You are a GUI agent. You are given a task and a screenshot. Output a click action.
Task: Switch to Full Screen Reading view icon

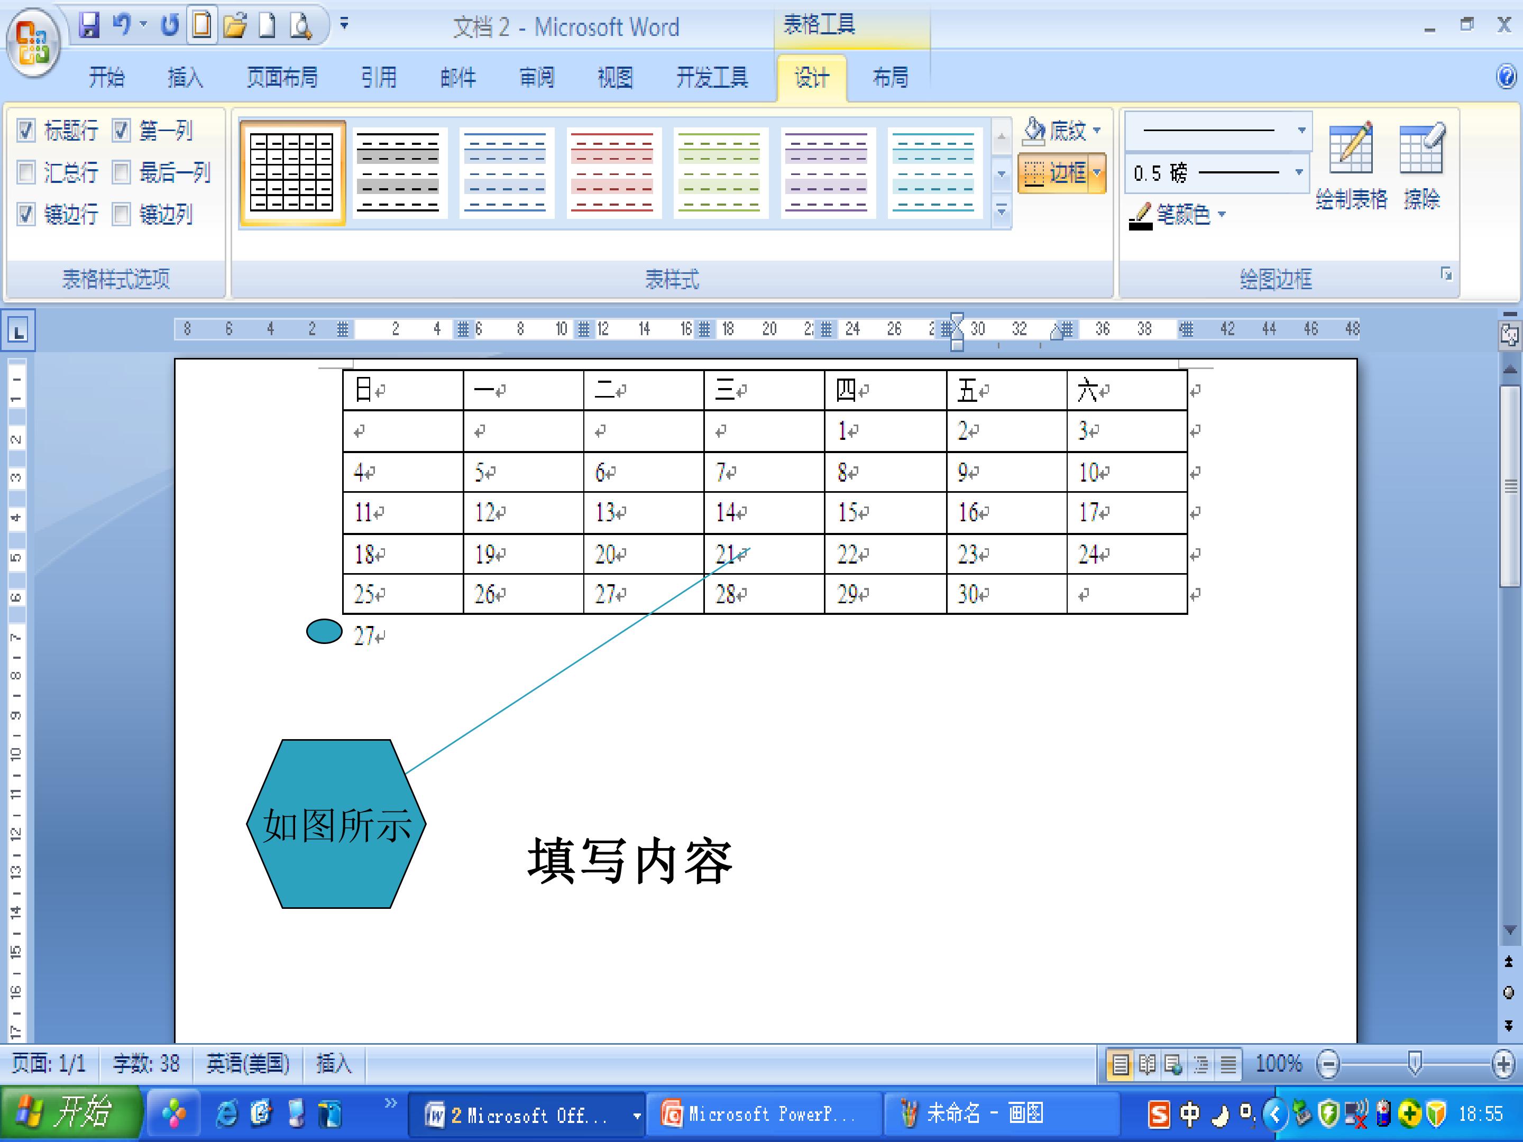1147,1065
